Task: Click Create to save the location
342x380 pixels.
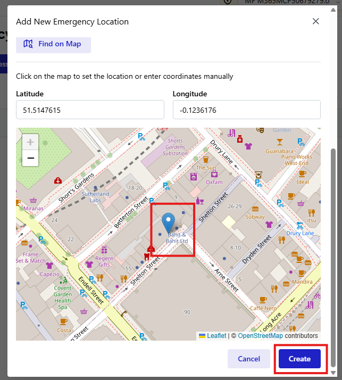Action: point(299,359)
